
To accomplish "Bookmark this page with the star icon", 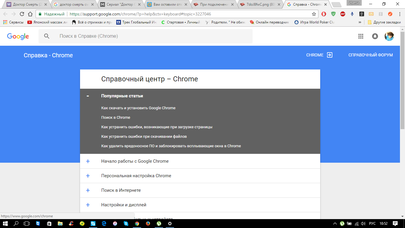I will (314, 14).
